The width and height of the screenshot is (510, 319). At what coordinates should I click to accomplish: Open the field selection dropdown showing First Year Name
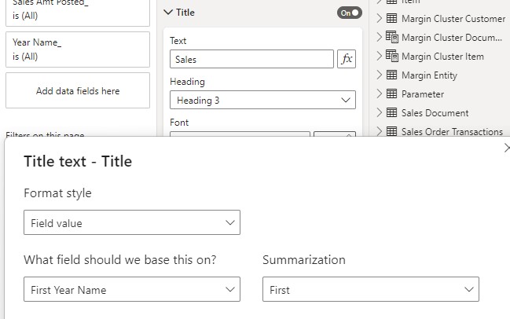pyautogui.click(x=131, y=290)
